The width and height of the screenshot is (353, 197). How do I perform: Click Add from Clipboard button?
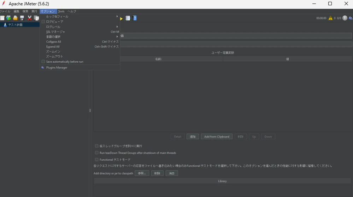[x=217, y=137]
